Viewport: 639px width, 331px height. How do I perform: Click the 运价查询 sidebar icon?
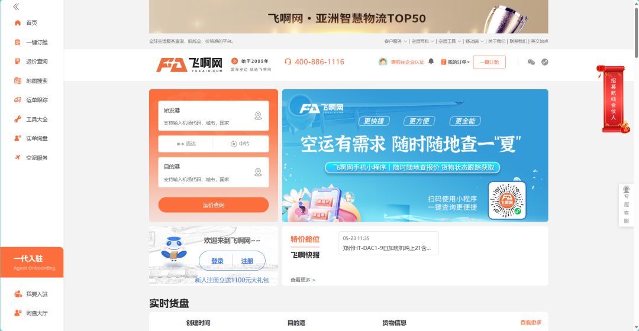pos(18,61)
